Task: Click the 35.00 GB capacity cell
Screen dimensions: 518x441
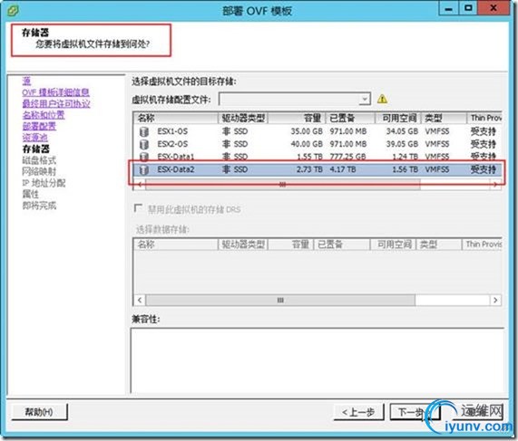Action: click(x=307, y=131)
